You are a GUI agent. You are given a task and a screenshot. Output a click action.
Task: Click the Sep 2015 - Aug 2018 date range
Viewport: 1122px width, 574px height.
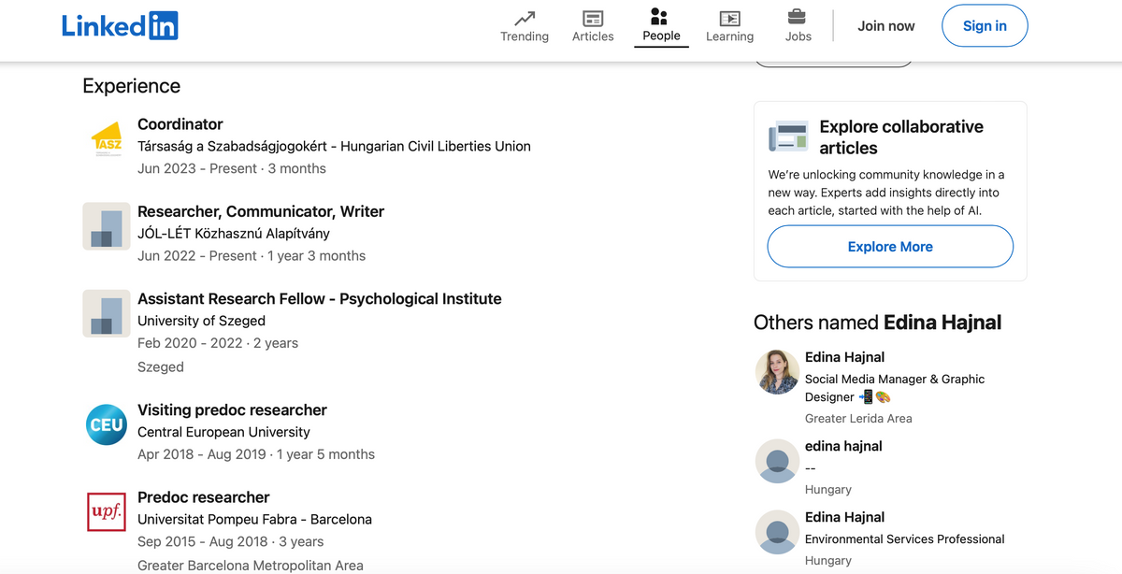coord(230,541)
